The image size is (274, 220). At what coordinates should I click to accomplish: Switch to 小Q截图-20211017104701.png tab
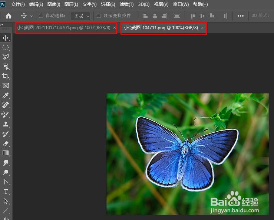(64, 28)
